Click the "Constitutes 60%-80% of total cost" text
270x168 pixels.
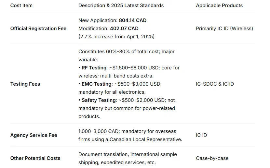point(127,52)
